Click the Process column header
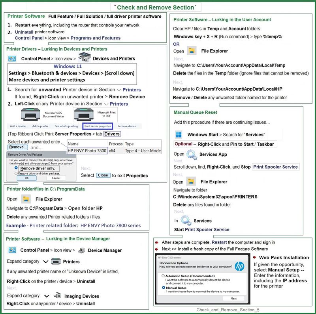The height and width of the screenshot is (314, 316). pyautogui.click(x=116, y=144)
